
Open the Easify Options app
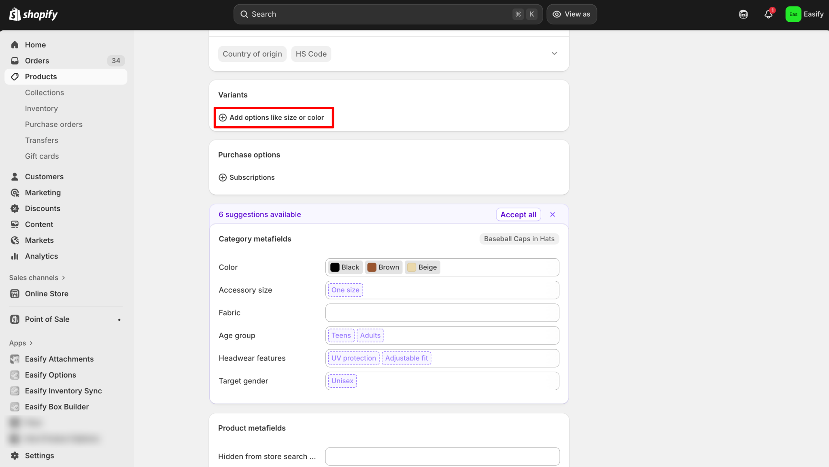[x=50, y=375]
